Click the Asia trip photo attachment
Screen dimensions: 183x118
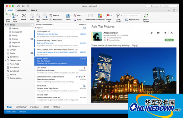coord(134,75)
